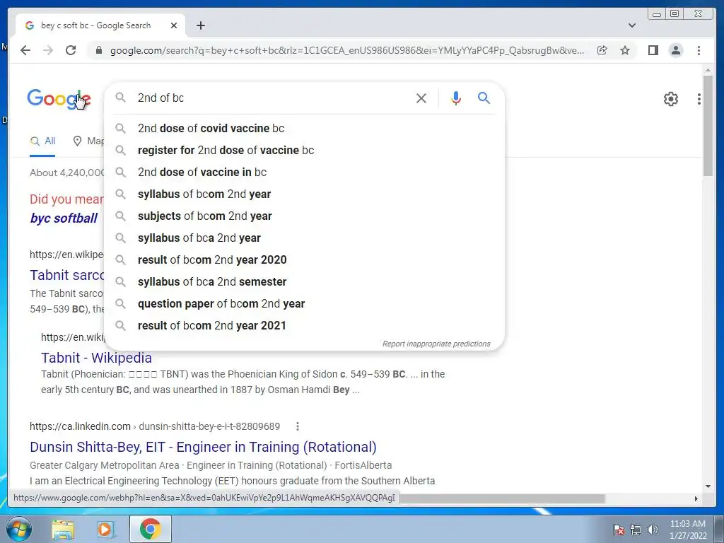Reload the current page

[71, 50]
